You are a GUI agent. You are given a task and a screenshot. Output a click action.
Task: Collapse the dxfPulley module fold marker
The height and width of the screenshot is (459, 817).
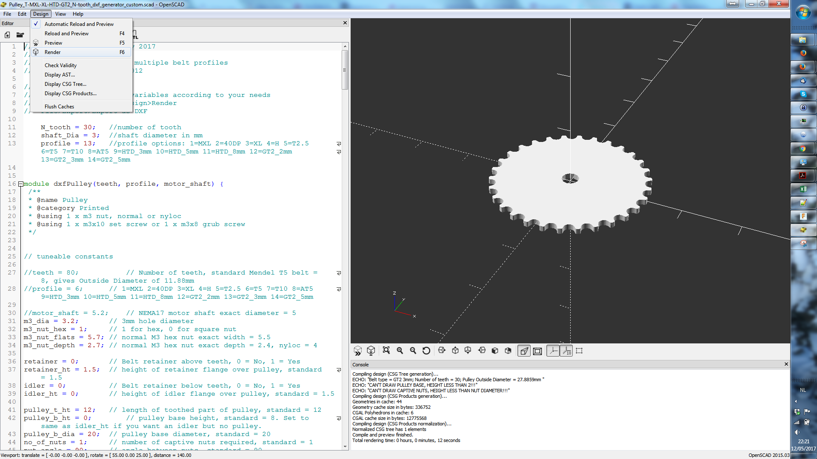20,184
